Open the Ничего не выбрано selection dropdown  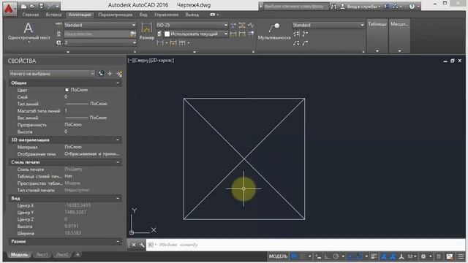pos(52,73)
